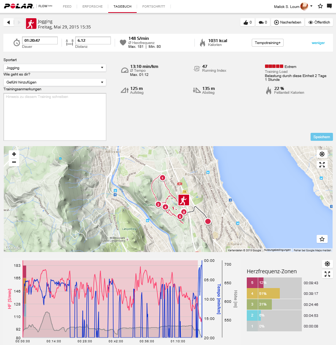The width and height of the screenshot is (336, 345).
Task: Zoom out on the map
Action: tap(14, 162)
